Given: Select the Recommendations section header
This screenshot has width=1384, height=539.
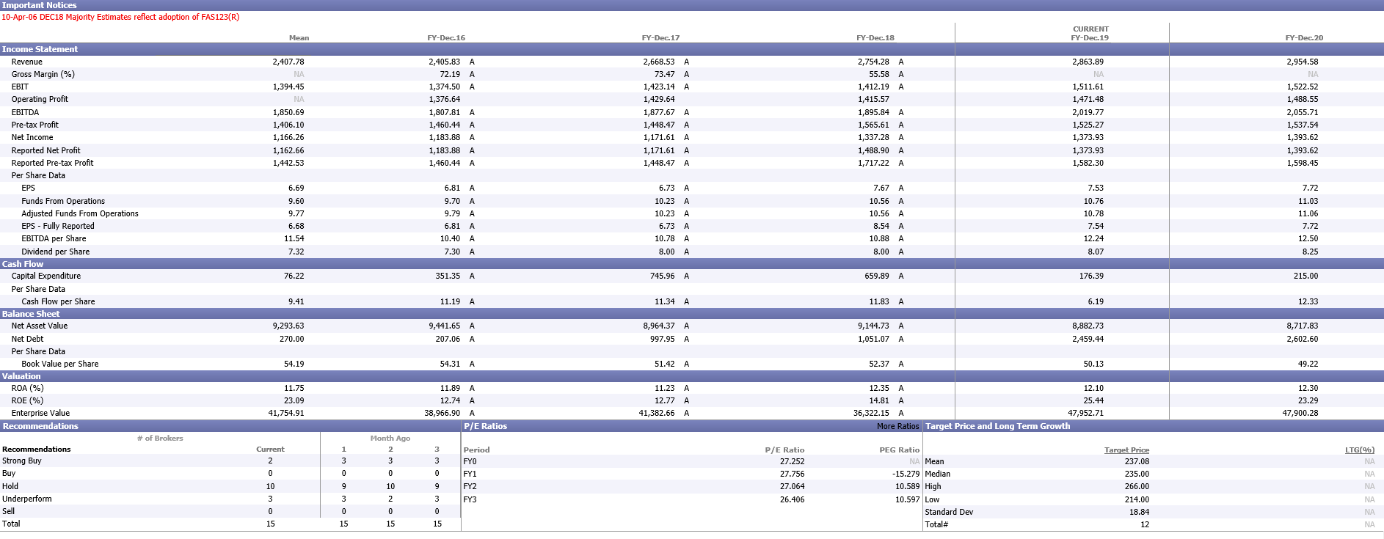Looking at the screenshot, I should (230, 426).
